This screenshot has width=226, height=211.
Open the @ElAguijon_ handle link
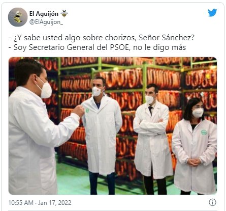click(46, 22)
